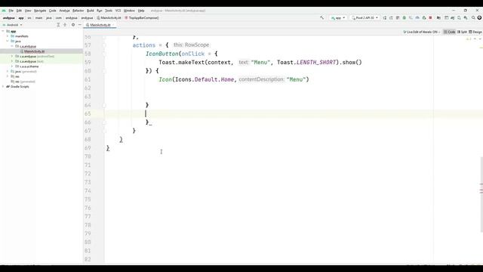Image resolution: width=483 pixels, height=272 pixels.
Task: Click fold marker at line 57 actions
Action: click(x=104, y=45)
